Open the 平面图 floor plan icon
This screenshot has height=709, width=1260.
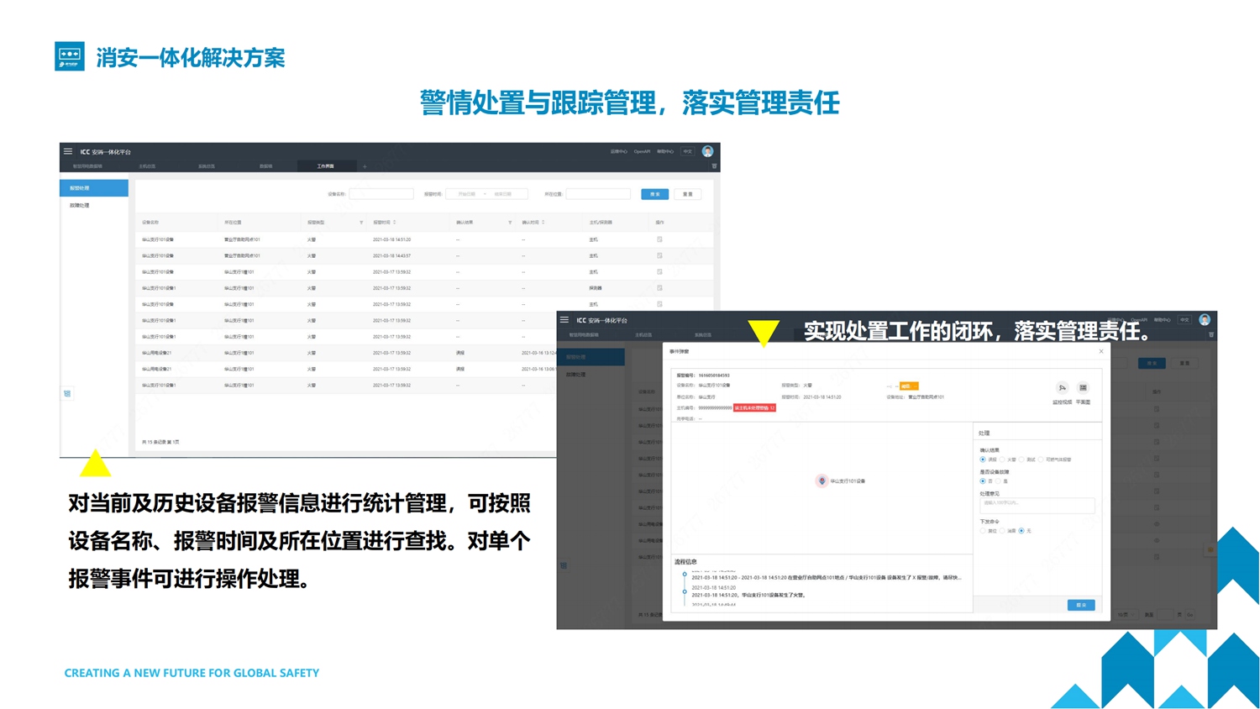pos(1083,388)
